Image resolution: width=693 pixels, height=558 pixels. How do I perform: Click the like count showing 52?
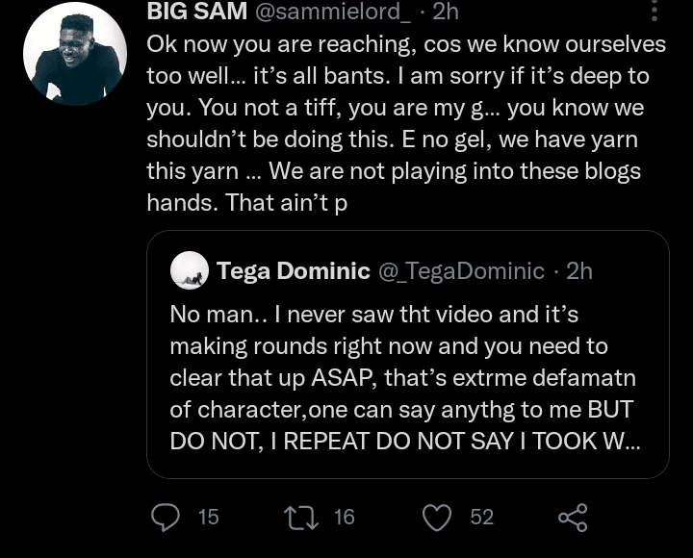tap(481, 518)
